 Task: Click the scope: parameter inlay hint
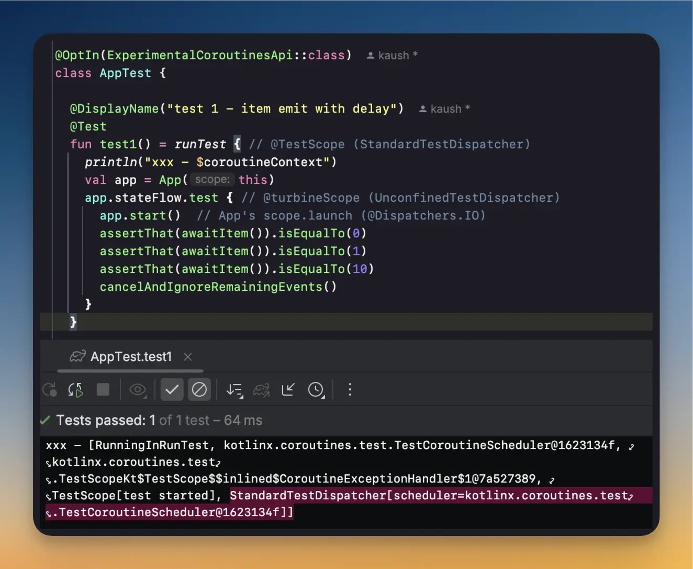(212, 180)
